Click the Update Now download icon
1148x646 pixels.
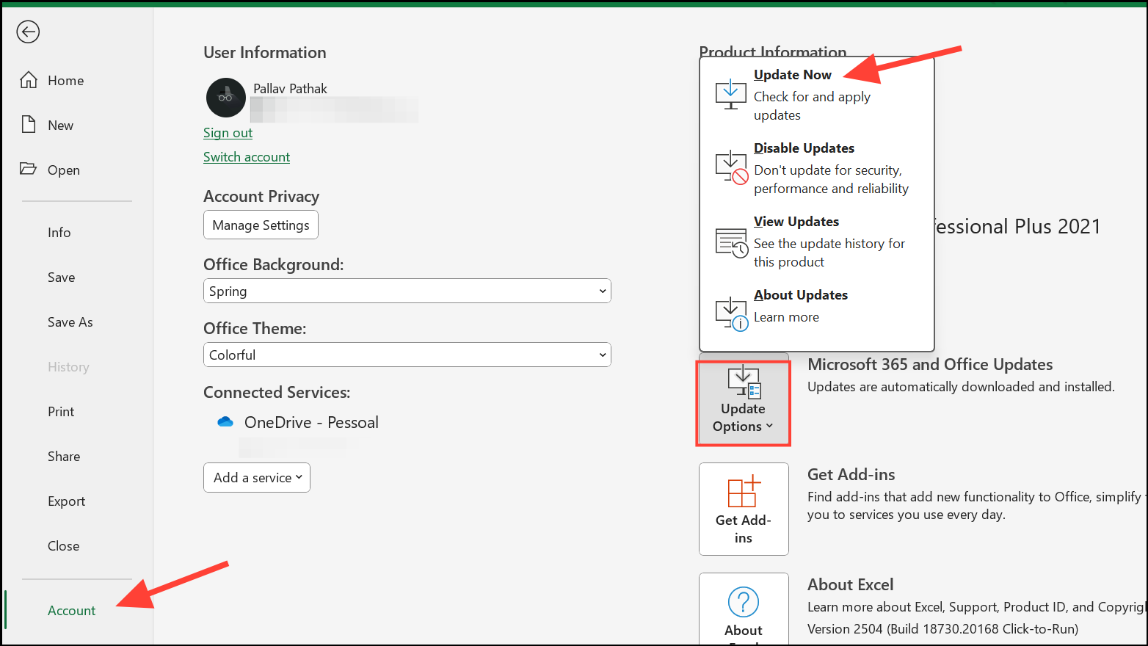coord(730,94)
